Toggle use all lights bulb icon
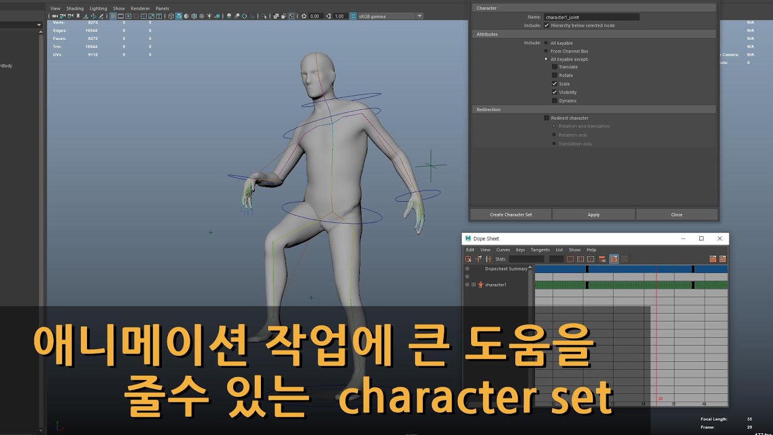Viewport: 773px width, 435px height. coord(210,16)
